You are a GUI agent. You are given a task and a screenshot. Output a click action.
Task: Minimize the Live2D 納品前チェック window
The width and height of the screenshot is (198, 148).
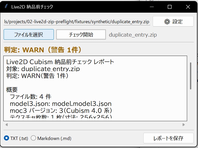pyautogui.click(x=152, y=7)
